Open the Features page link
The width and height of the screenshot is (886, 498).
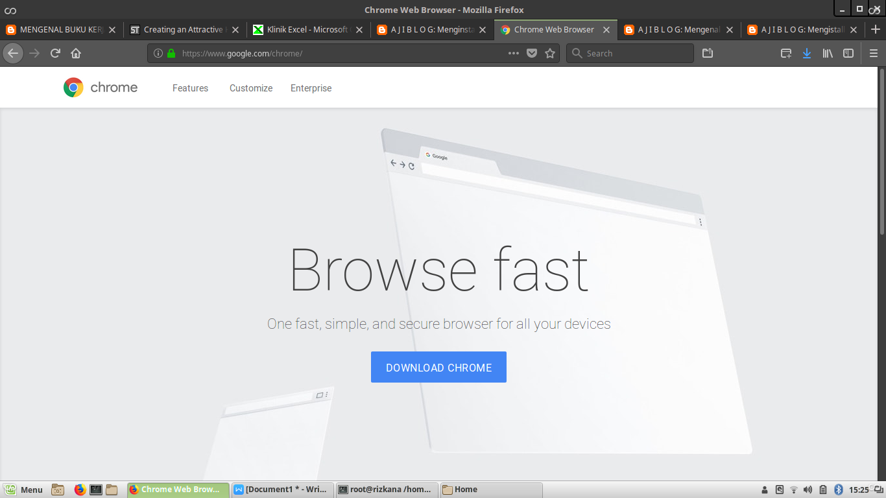tap(190, 88)
